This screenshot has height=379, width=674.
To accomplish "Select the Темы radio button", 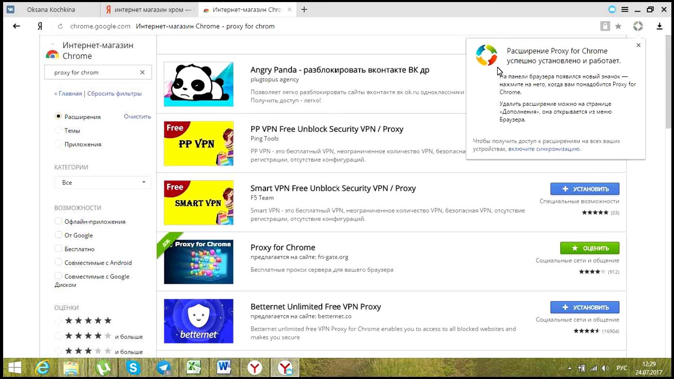I will click(58, 130).
